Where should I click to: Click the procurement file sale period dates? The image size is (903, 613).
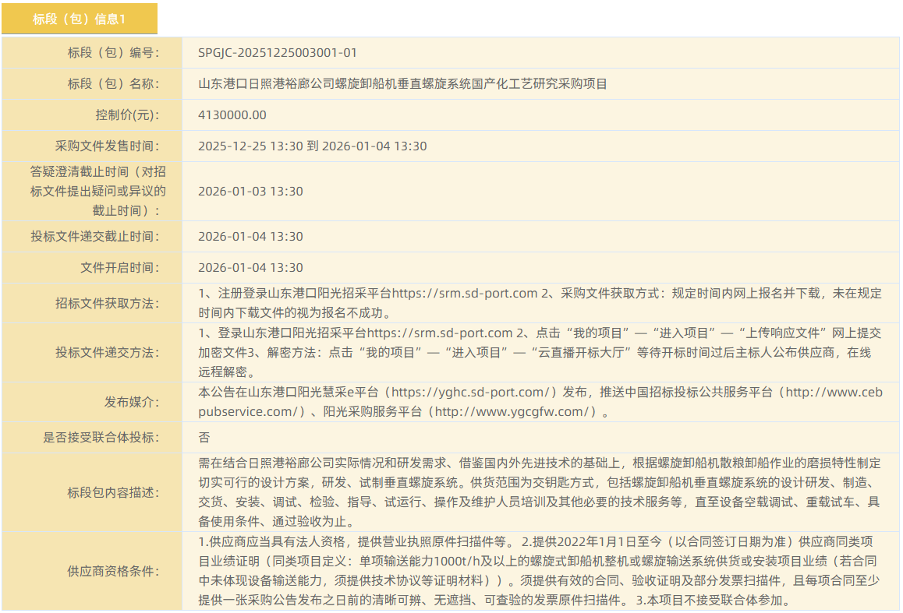tap(312, 146)
